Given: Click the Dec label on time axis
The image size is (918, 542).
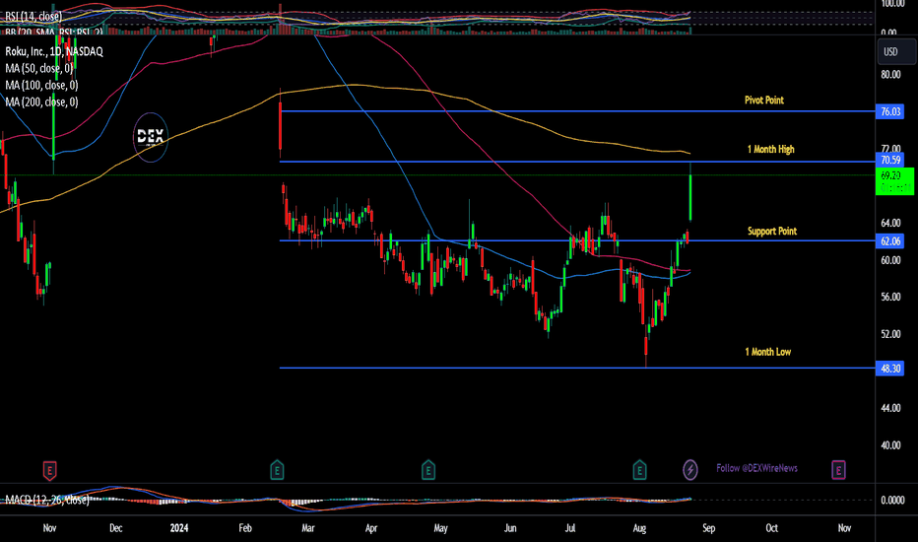Looking at the screenshot, I should pos(116,528).
